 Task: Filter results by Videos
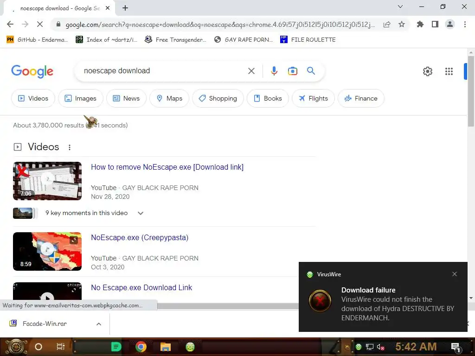(33, 98)
